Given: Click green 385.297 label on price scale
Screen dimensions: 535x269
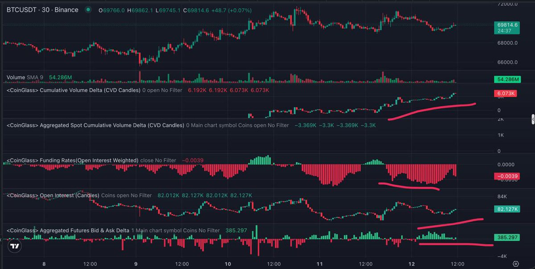Looking at the screenshot, I should [508, 237].
